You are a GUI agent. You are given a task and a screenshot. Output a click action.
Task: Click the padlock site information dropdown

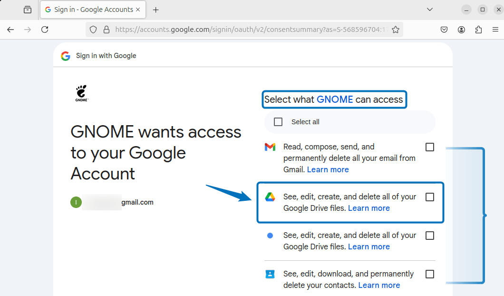click(106, 29)
